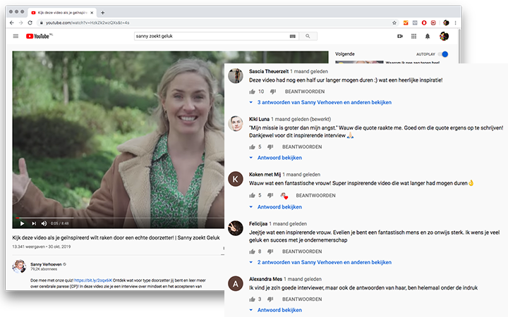
Task: Open commenter name Felicijaa
Action: [x=258, y=223]
